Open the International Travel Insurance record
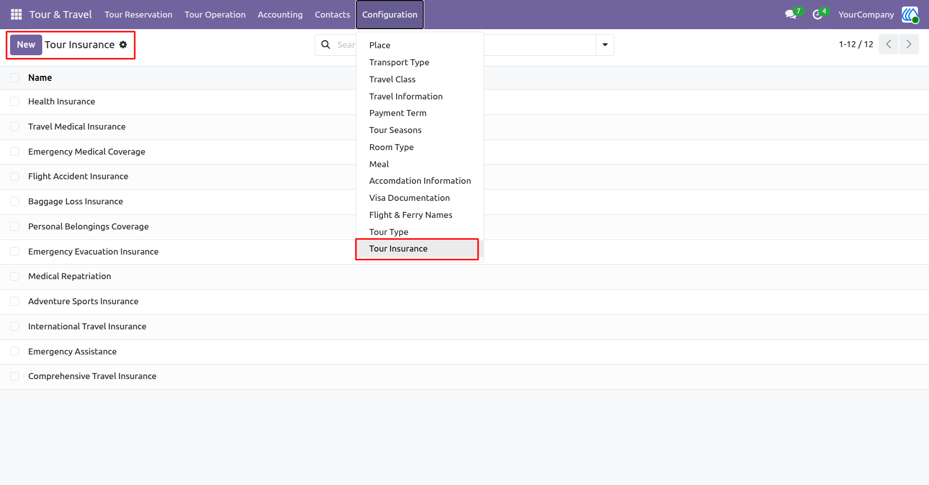Viewport: 929px width, 485px height. 87,326
